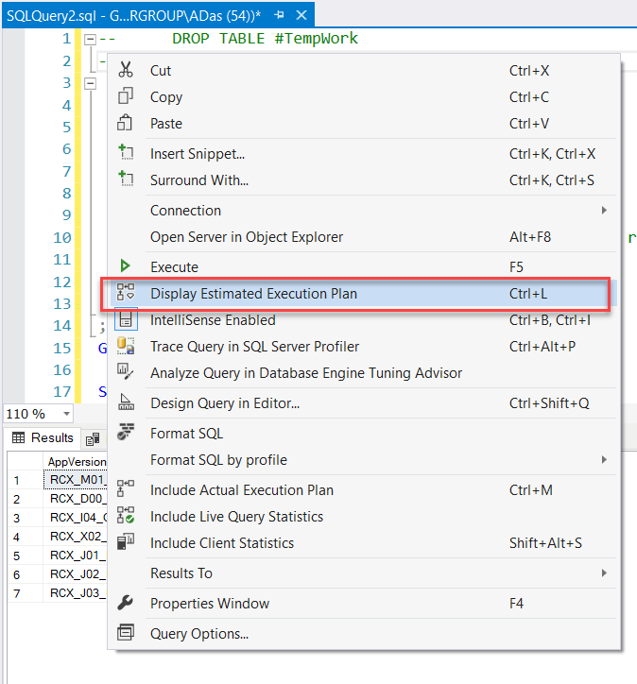Close the SQLQuery2.sql tab
637x684 pixels.
point(301,15)
